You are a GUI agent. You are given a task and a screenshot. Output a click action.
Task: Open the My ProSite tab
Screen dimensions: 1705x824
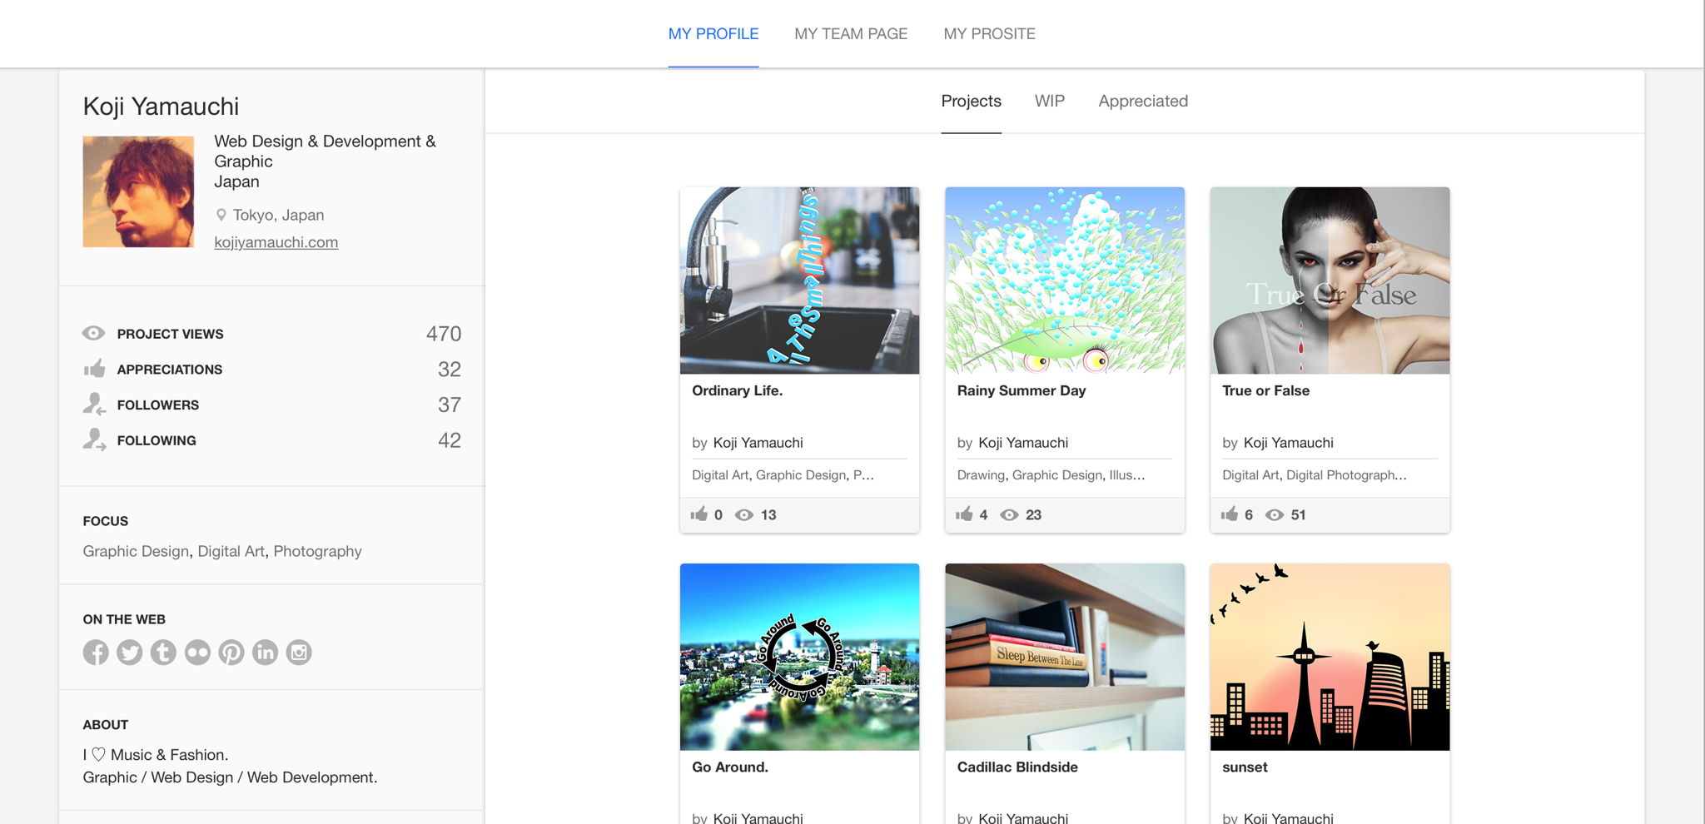click(990, 34)
